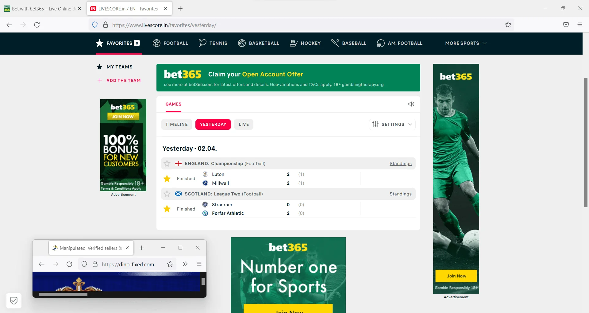This screenshot has height=313, width=589.
Task: Toggle favorite star for Scotland League Two
Action: coord(167,194)
